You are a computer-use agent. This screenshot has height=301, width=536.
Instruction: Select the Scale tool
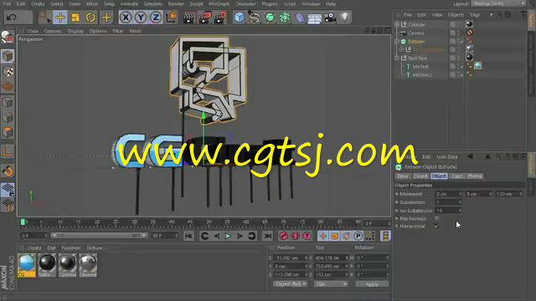click(75, 17)
